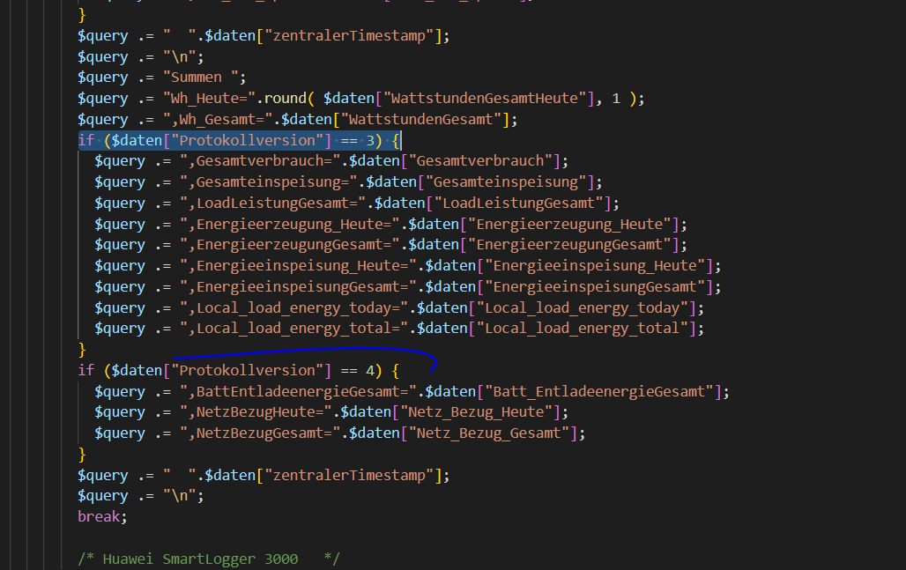Click the number 4 in the Protokollversion condition
Image resolution: width=906 pixels, height=570 pixels.
click(371, 370)
